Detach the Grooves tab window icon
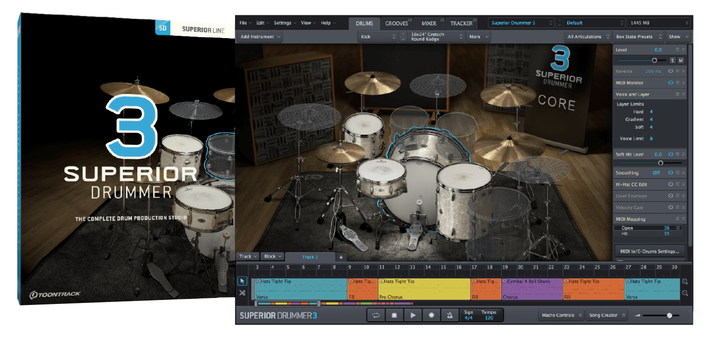 click(x=411, y=20)
